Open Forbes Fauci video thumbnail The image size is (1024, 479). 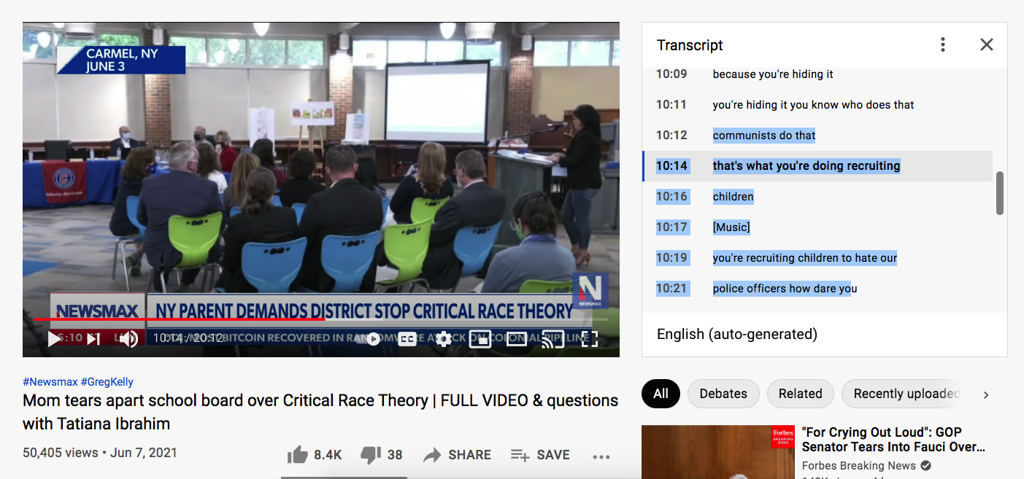tap(718, 452)
